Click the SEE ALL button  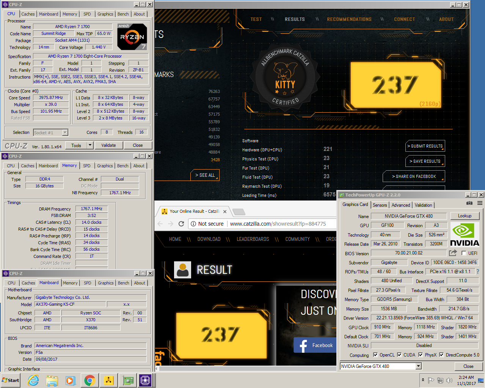click(x=205, y=175)
